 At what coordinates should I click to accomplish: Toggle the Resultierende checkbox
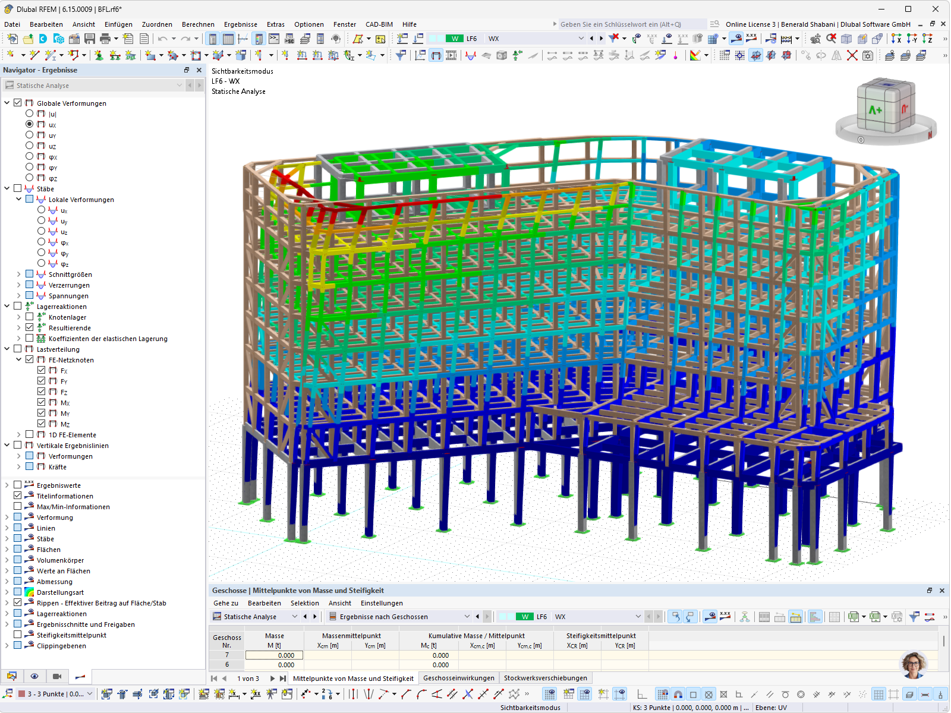pyautogui.click(x=30, y=327)
